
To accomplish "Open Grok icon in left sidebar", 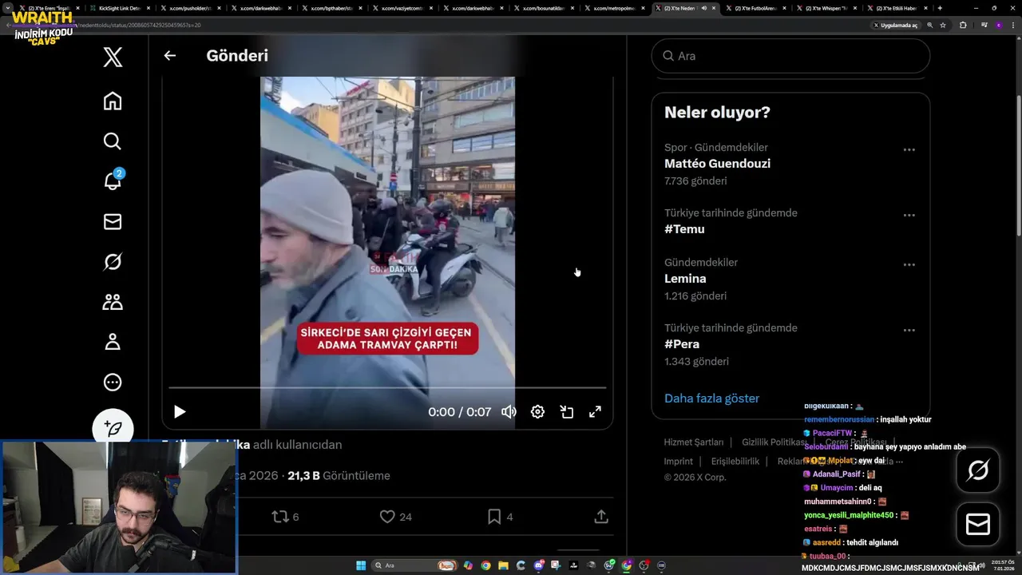I will 113,262.
